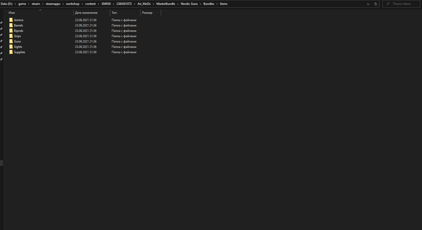Click the modified date of Bipods

point(86,31)
